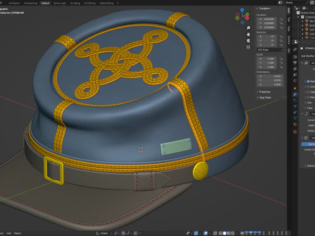
Task: Click the scene browse icon beside Scene field
Action: (x=281, y=3)
